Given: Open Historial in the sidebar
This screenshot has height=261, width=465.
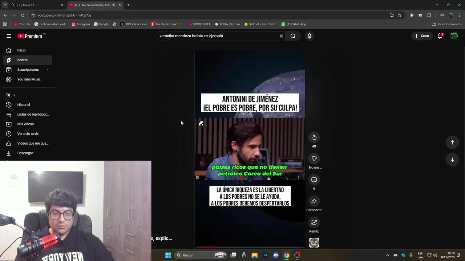Looking at the screenshot, I should pyautogui.click(x=28, y=105).
